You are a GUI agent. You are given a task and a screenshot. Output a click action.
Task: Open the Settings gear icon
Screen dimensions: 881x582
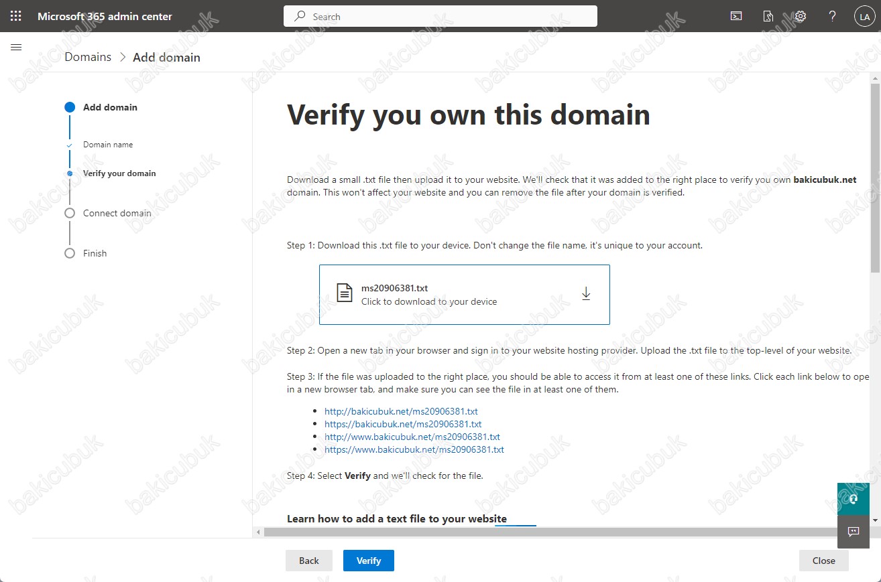[x=800, y=17]
